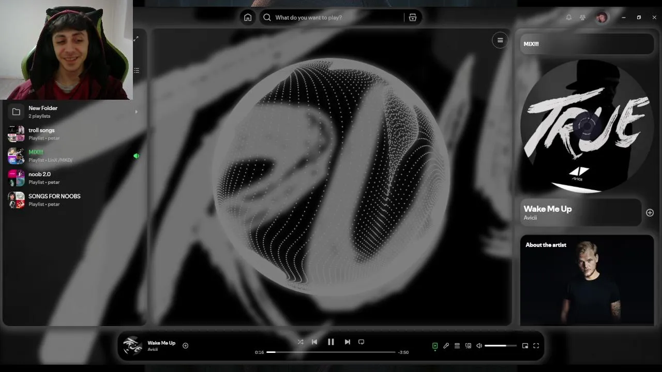Open Wake Me Up title in right panel

click(x=547, y=209)
